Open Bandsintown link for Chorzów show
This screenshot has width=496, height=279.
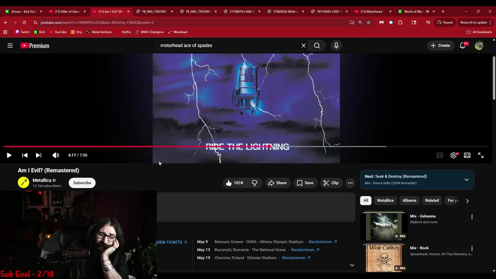tap(296, 258)
